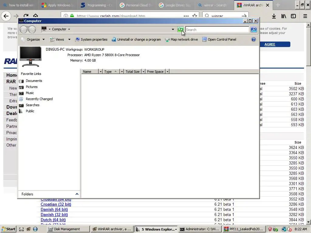Click Firefox back arrow button
This screenshot has height=233, width=311.
click(6, 16)
